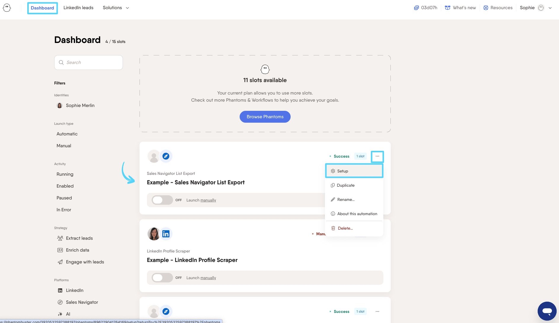Click the AI sparkle platform icon
This screenshot has width=559, height=323.
[60, 314]
